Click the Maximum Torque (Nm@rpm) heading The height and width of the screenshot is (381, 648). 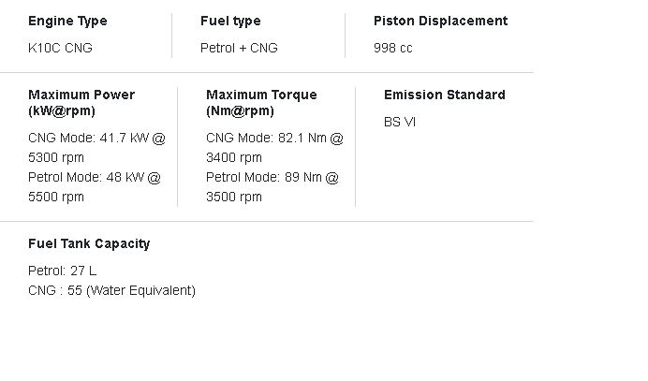261,102
